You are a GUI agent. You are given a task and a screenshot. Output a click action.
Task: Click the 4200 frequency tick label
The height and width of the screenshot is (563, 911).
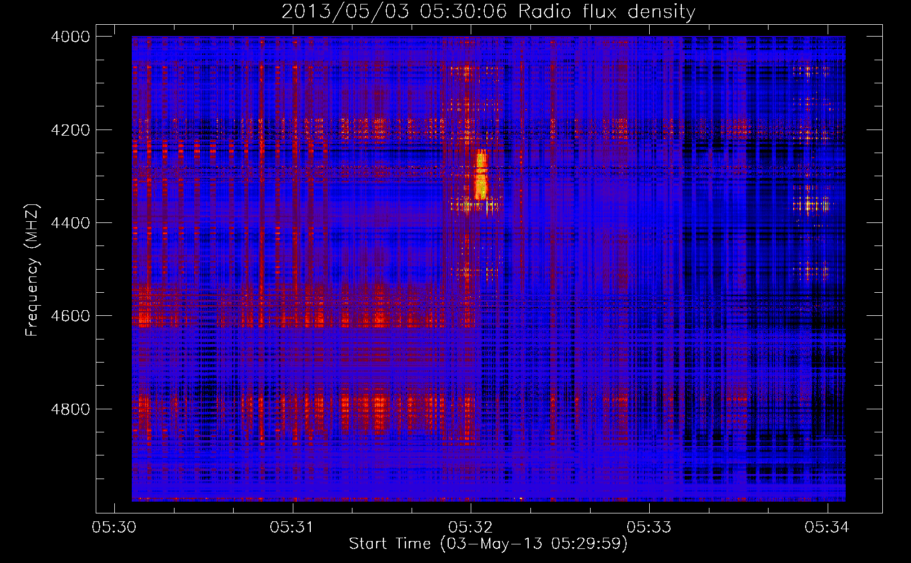click(x=70, y=130)
